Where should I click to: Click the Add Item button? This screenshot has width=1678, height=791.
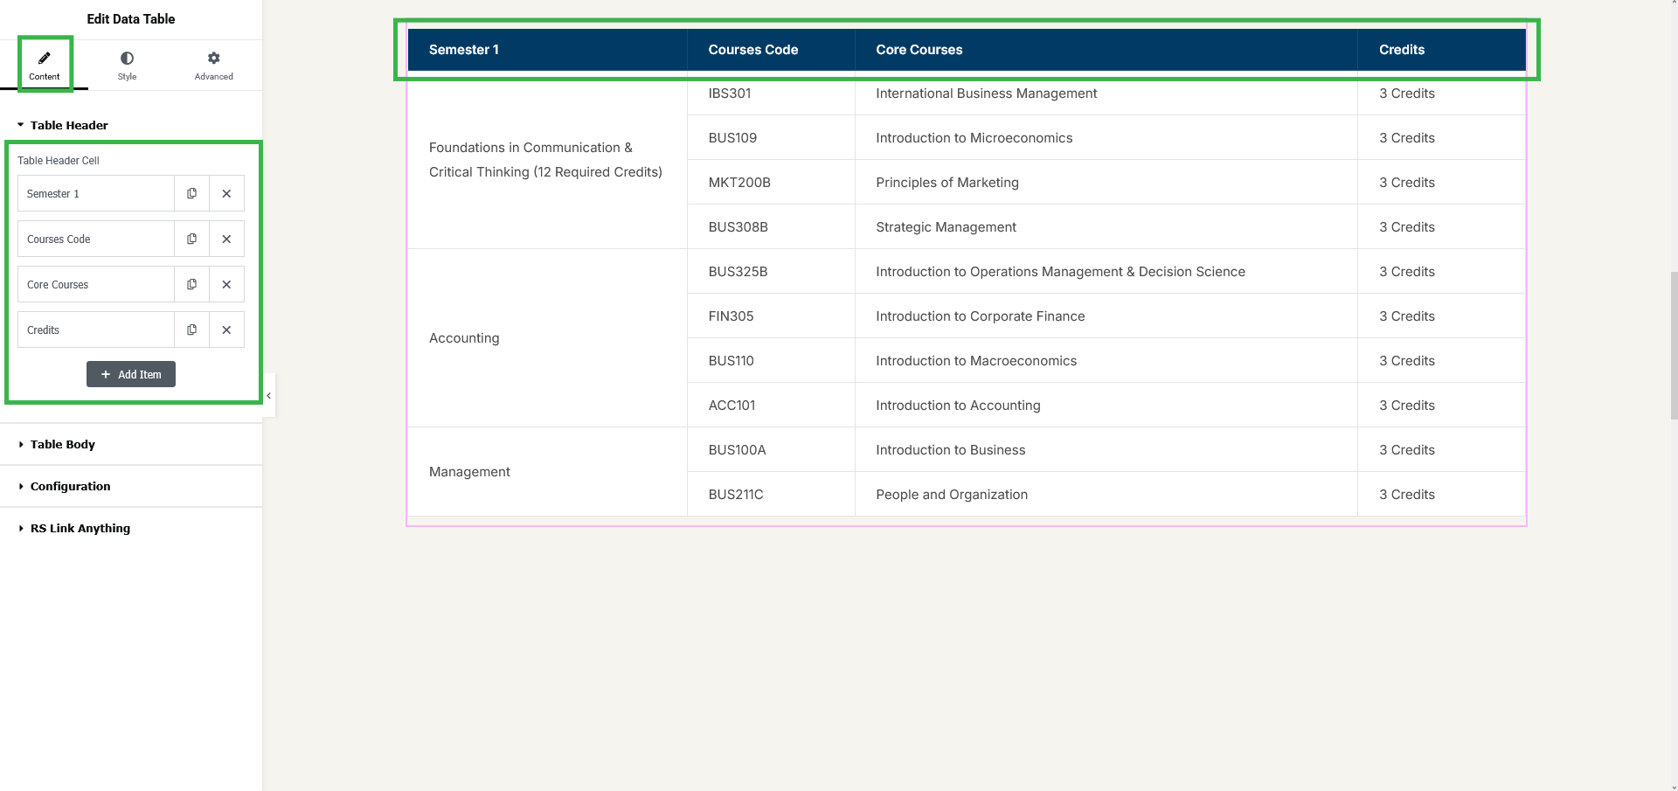131,374
